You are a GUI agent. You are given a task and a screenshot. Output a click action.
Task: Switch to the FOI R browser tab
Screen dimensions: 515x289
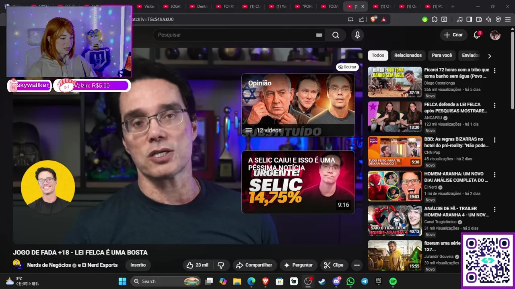coord(225,6)
